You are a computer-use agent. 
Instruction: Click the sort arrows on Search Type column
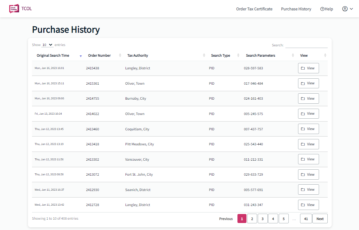pos(238,55)
